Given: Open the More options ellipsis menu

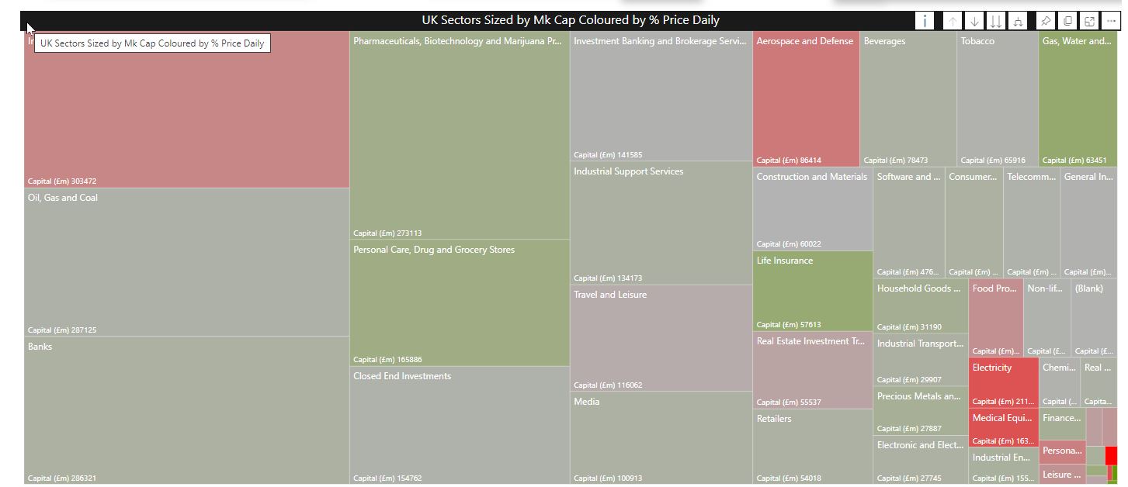Looking at the screenshot, I should click(1111, 21).
